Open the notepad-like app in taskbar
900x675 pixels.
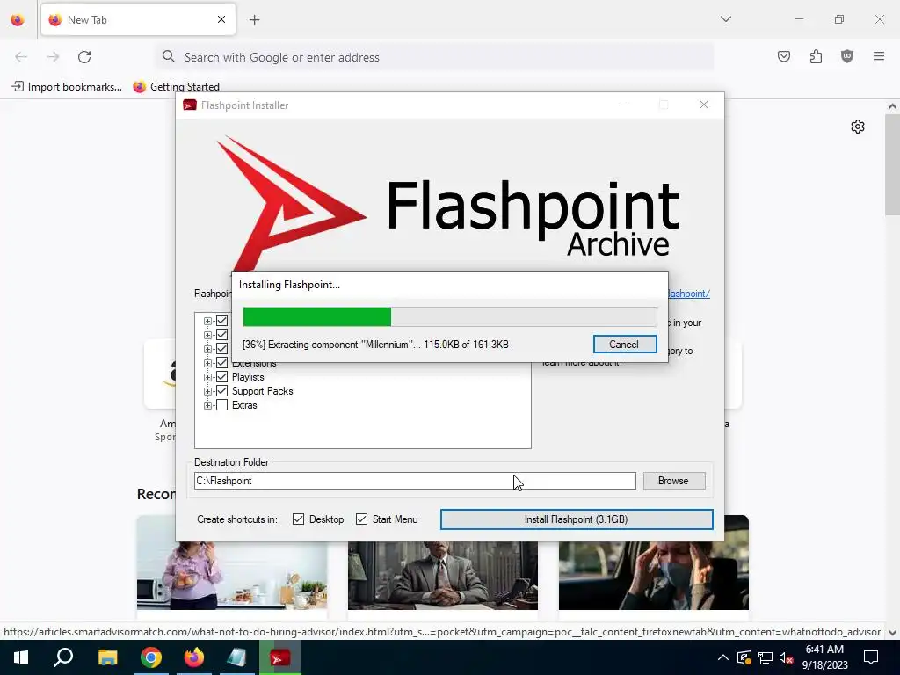point(236,657)
